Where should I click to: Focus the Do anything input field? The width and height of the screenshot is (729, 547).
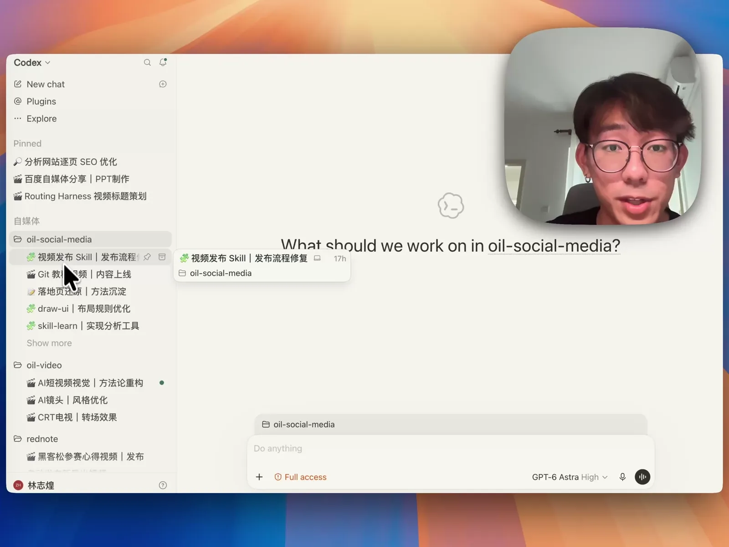coord(451,449)
